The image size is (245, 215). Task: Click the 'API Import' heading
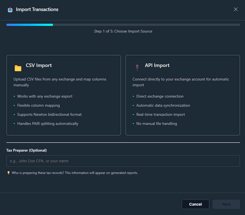click(x=157, y=65)
